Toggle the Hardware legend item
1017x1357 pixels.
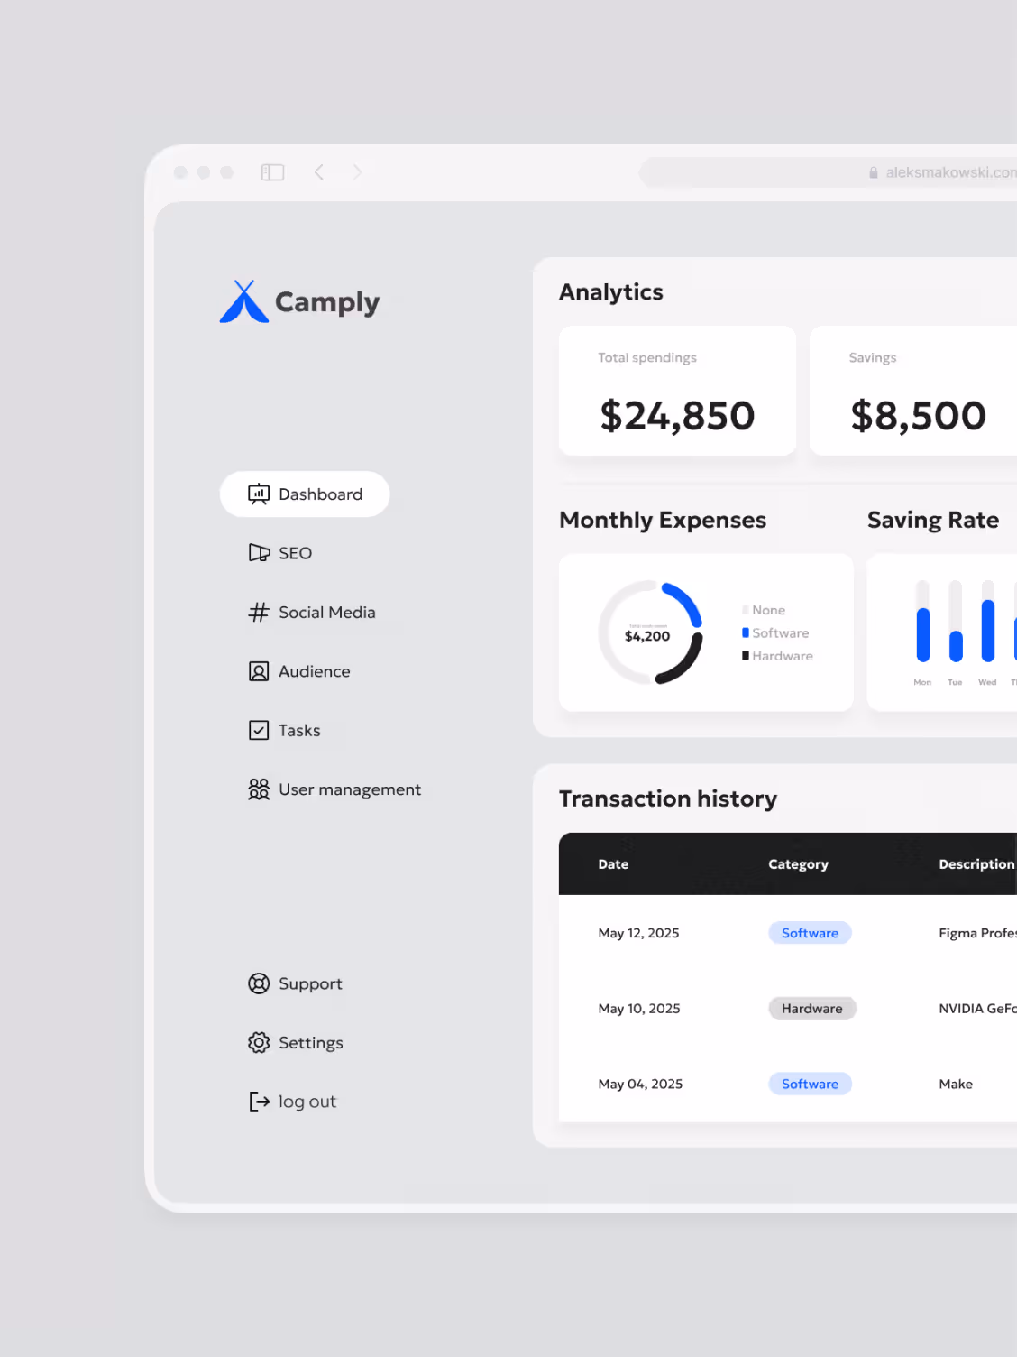(x=779, y=656)
